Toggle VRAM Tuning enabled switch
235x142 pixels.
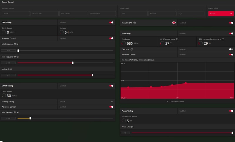(111, 86)
